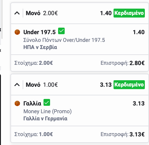The height and width of the screenshot is (145, 149).
Task: Click the basketball icon beside Under 197.5
Action: coord(17,32)
